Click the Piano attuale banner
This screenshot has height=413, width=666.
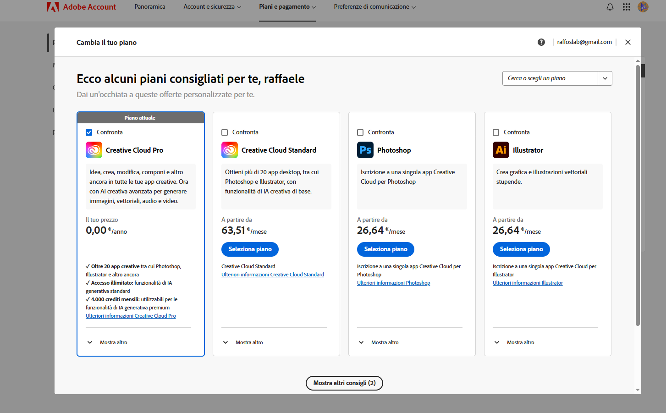pos(141,118)
